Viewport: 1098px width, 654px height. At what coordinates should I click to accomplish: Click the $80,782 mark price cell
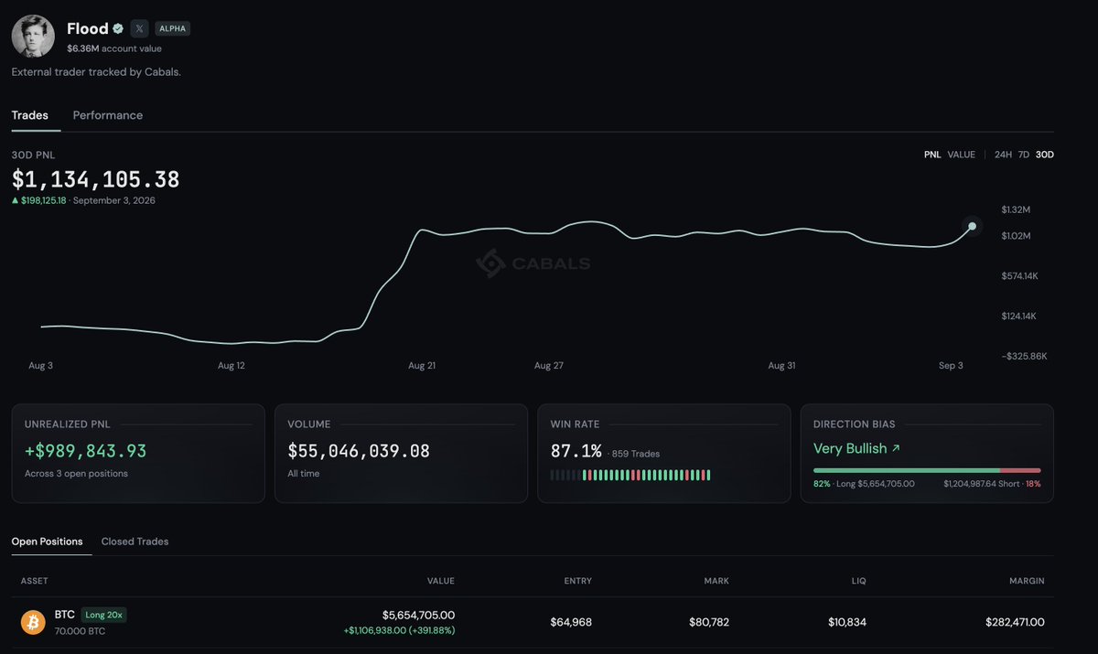[x=709, y=622]
